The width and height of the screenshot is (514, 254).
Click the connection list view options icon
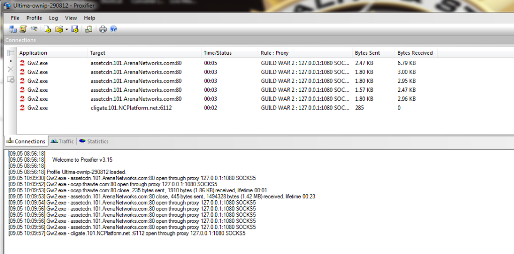[11, 53]
